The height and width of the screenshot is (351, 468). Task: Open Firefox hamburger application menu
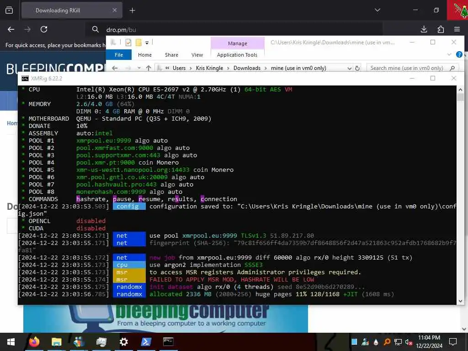pyautogui.click(x=457, y=29)
